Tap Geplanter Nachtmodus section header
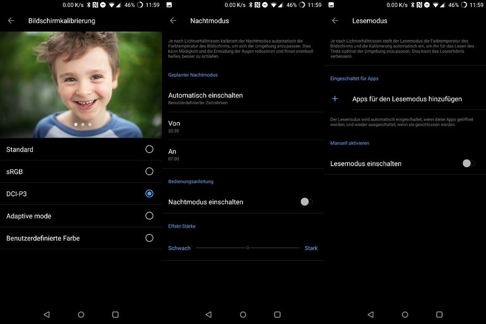The height and width of the screenshot is (324, 486). [193, 75]
